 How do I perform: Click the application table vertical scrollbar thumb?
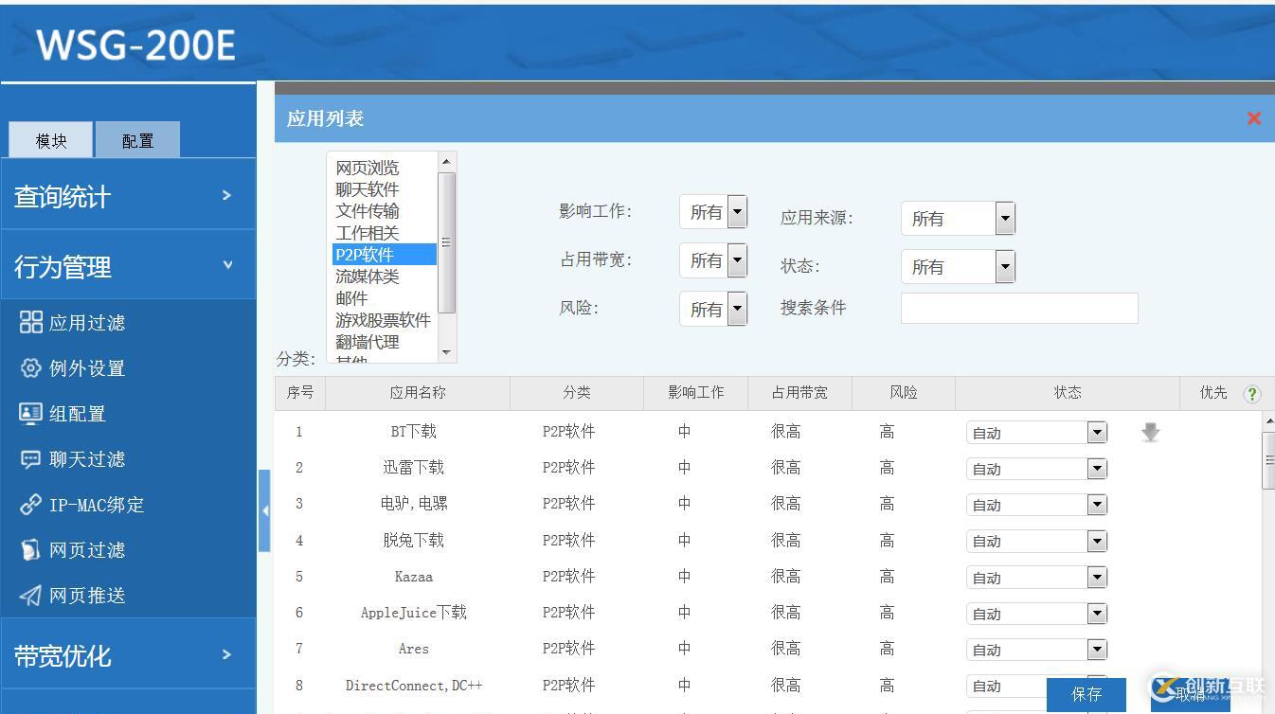click(x=1268, y=460)
